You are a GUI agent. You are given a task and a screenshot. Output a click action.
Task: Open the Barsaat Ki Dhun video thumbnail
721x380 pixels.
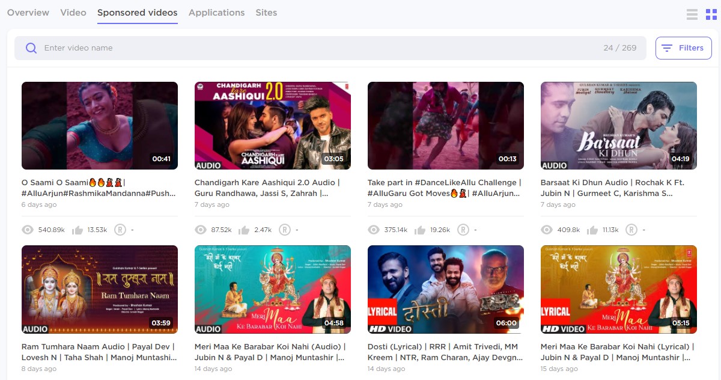(618, 126)
